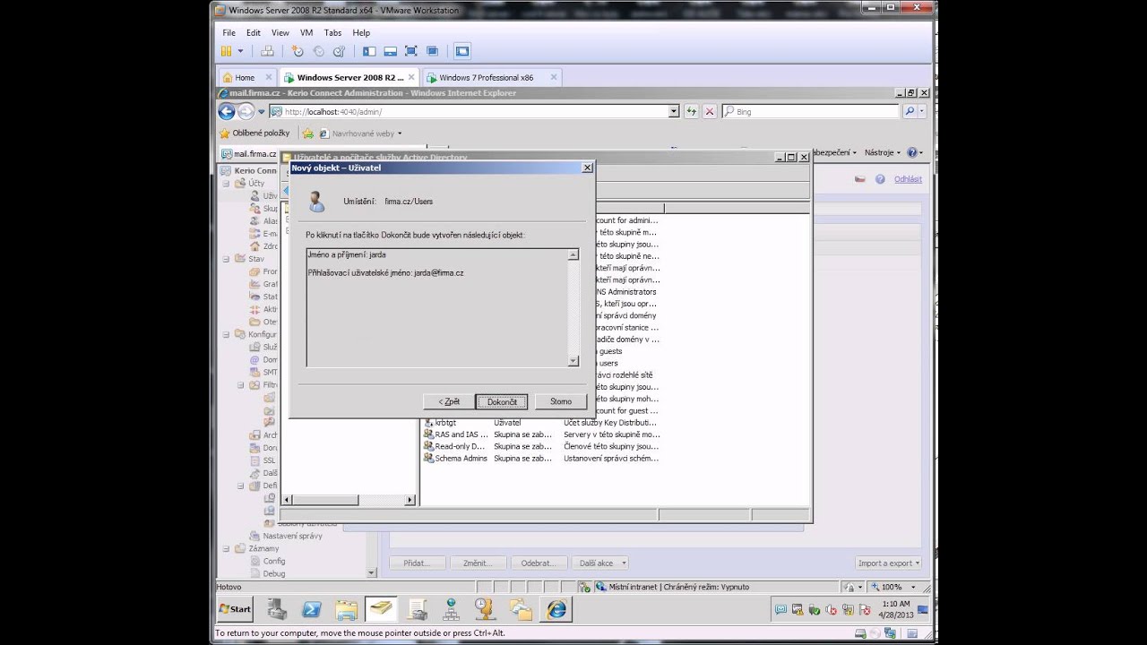Click the Oblíbené položky favorites button

254,133
